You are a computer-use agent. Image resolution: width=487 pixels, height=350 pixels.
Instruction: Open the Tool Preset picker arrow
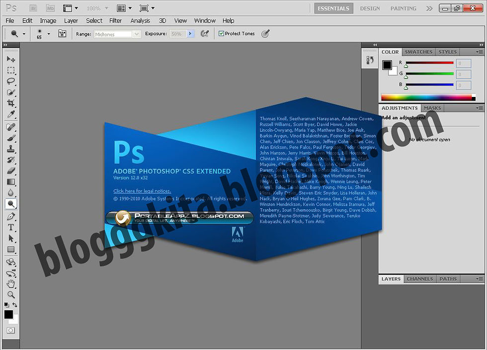(24, 34)
